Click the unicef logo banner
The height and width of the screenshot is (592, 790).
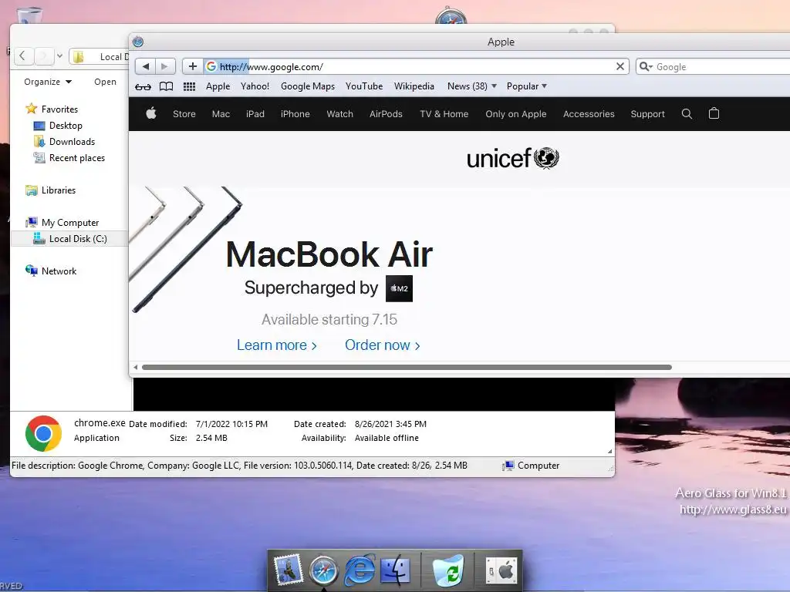[513, 158]
